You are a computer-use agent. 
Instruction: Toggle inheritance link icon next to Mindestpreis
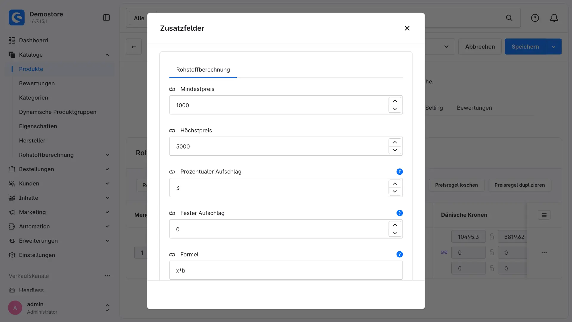(172, 89)
